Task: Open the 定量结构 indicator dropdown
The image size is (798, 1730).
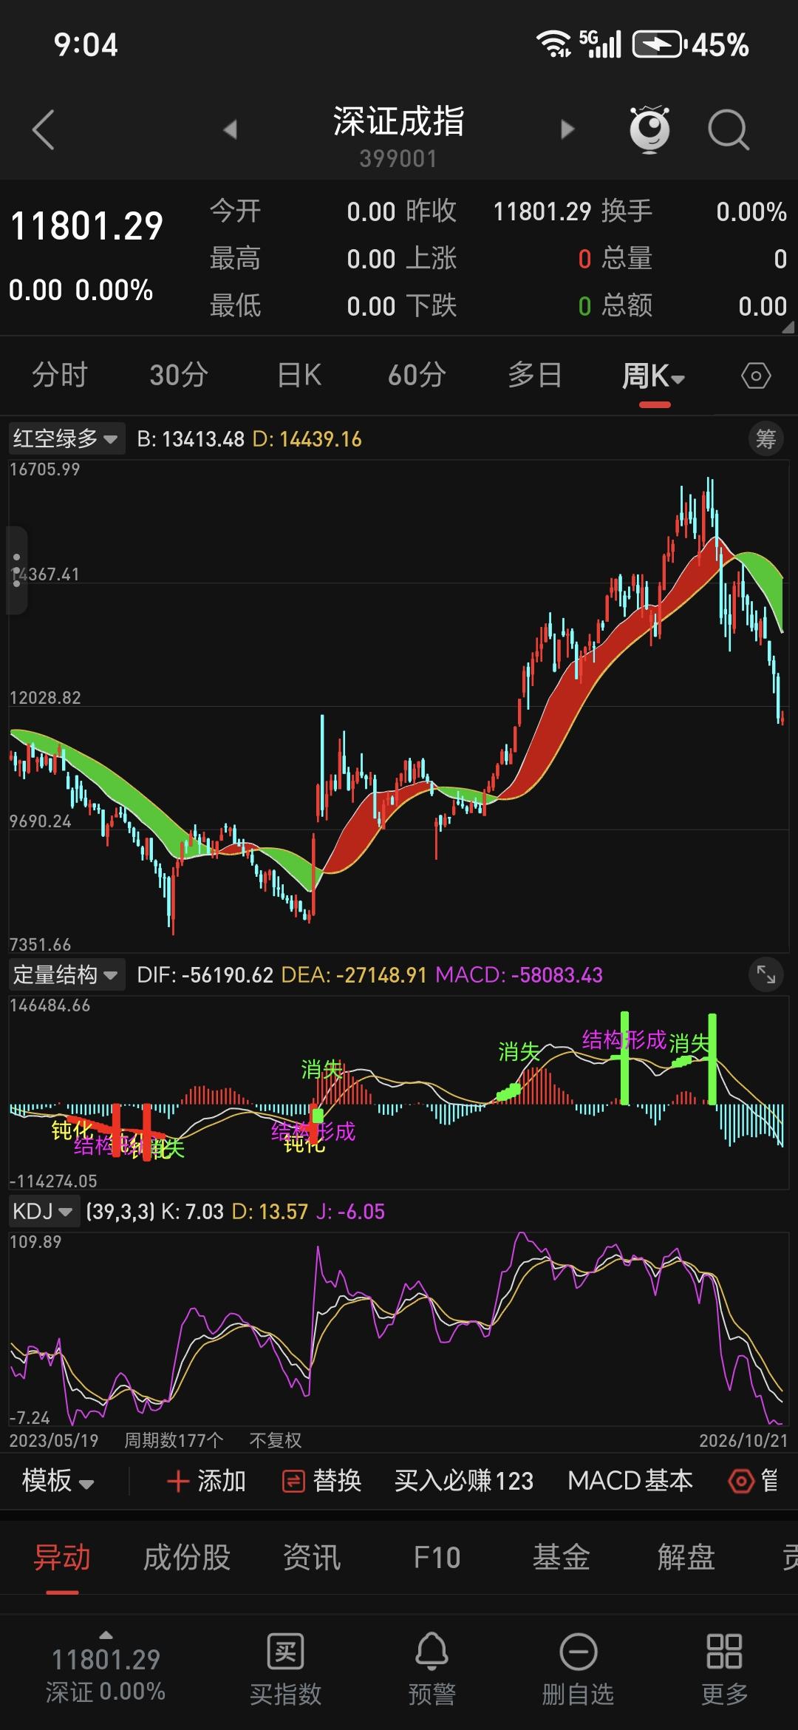Action: pos(66,975)
